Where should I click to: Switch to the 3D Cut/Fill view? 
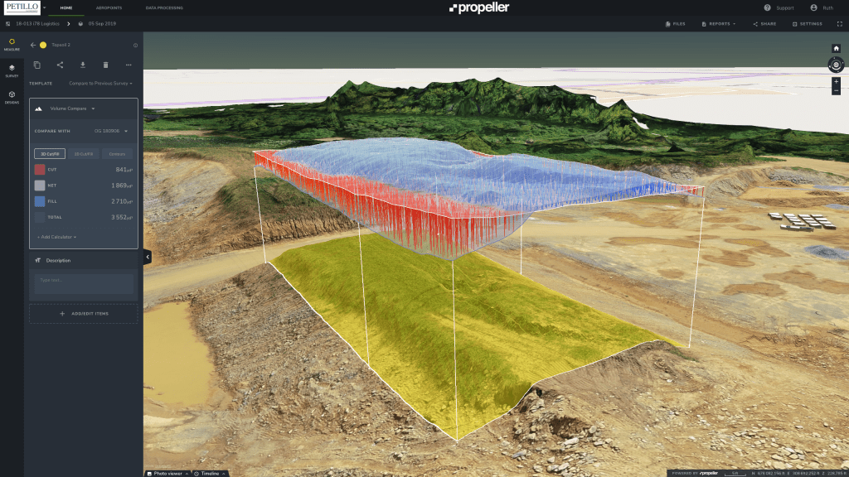point(49,153)
